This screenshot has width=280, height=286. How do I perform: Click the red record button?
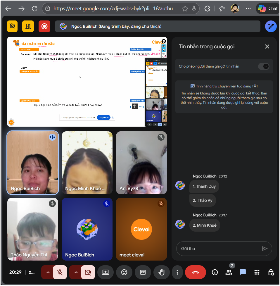(44, 26)
